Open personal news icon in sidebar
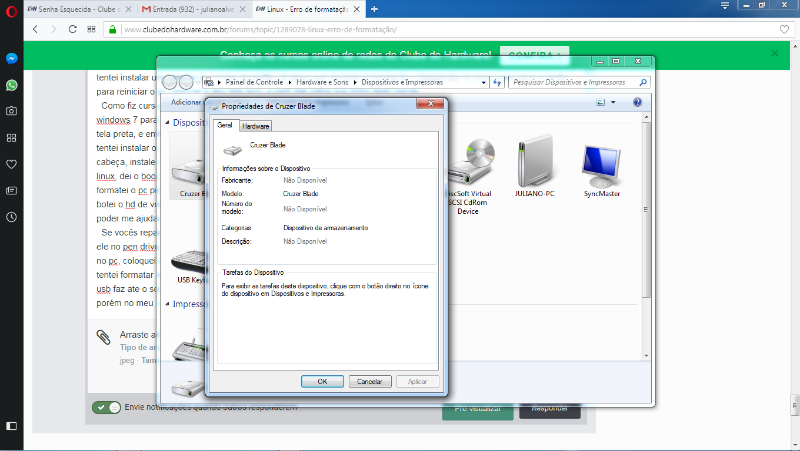Screen dimensions: 800x451 point(11,190)
